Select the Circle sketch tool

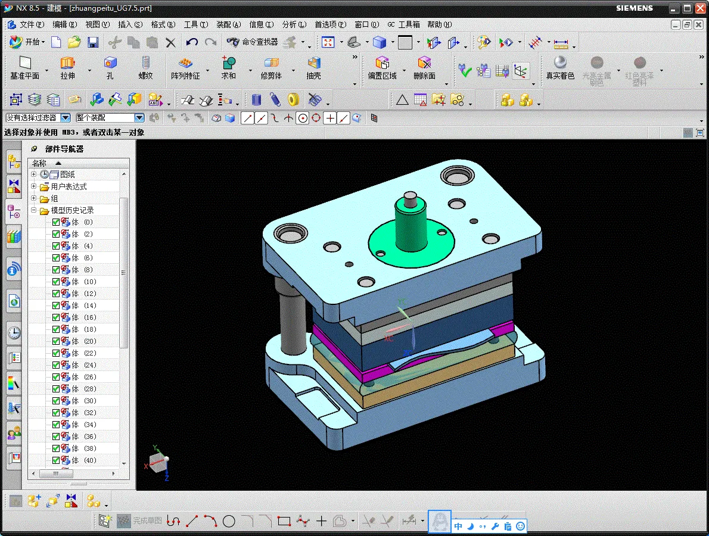[229, 522]
